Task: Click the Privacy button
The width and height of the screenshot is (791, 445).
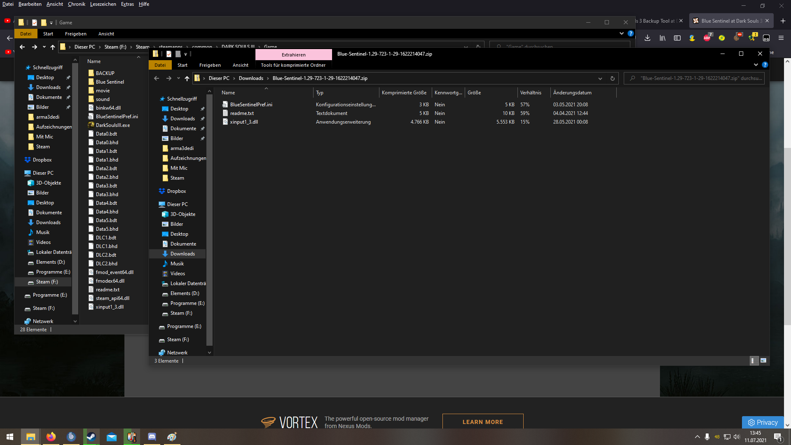Action: tap(763, 422)
